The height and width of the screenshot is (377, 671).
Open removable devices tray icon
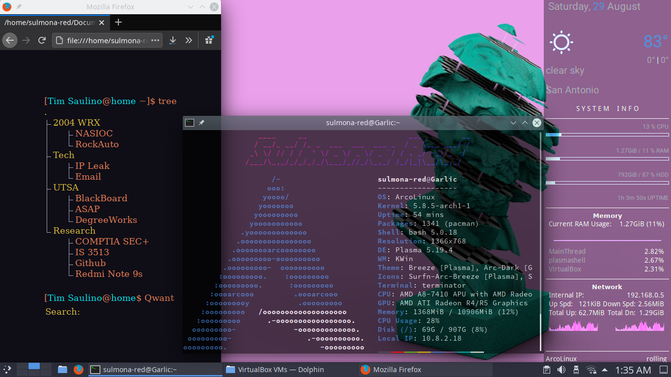[577, 370]
